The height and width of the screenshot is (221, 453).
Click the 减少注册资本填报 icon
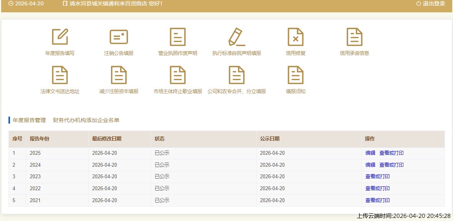tap(119, 75)
